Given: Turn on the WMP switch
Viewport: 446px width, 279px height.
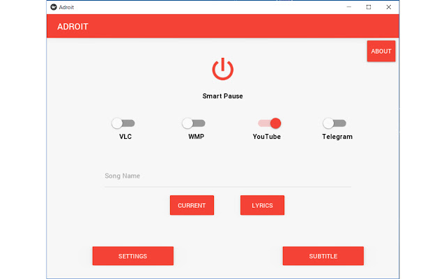Looking at the screenshot, I should pyautogui.click(x=194, y=123).
